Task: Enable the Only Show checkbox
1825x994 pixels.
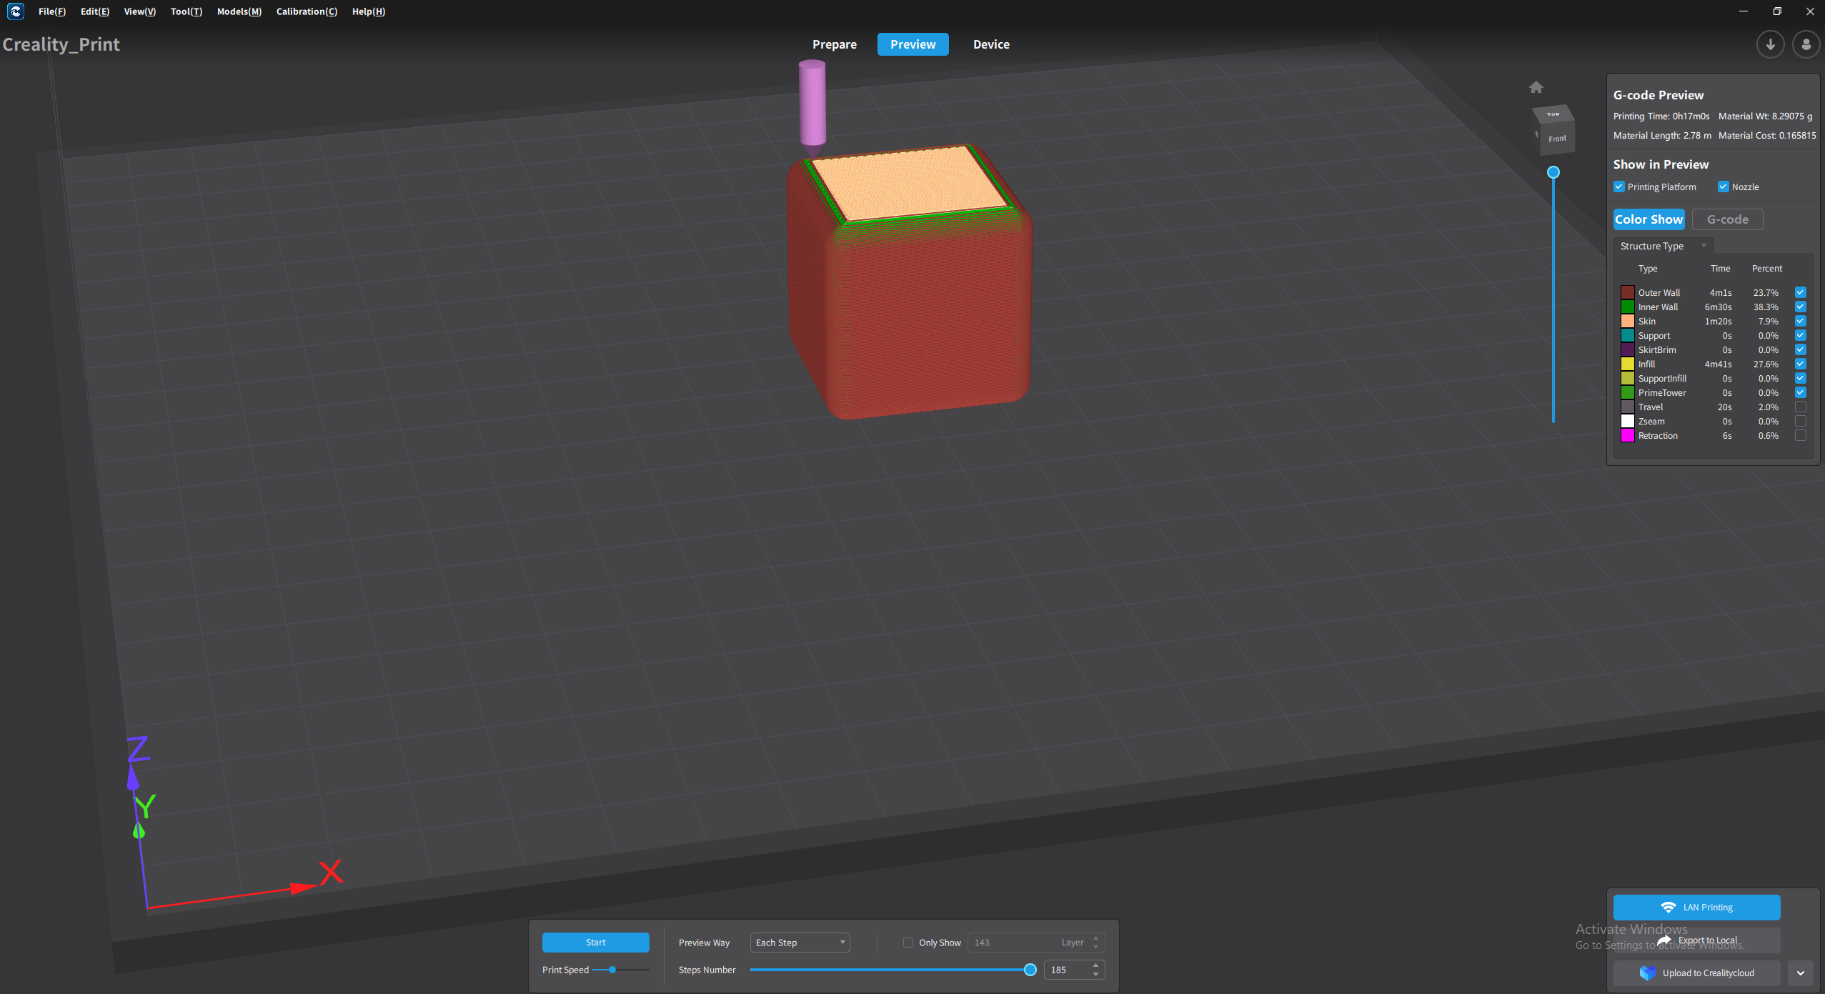Action: coord(907,943)
